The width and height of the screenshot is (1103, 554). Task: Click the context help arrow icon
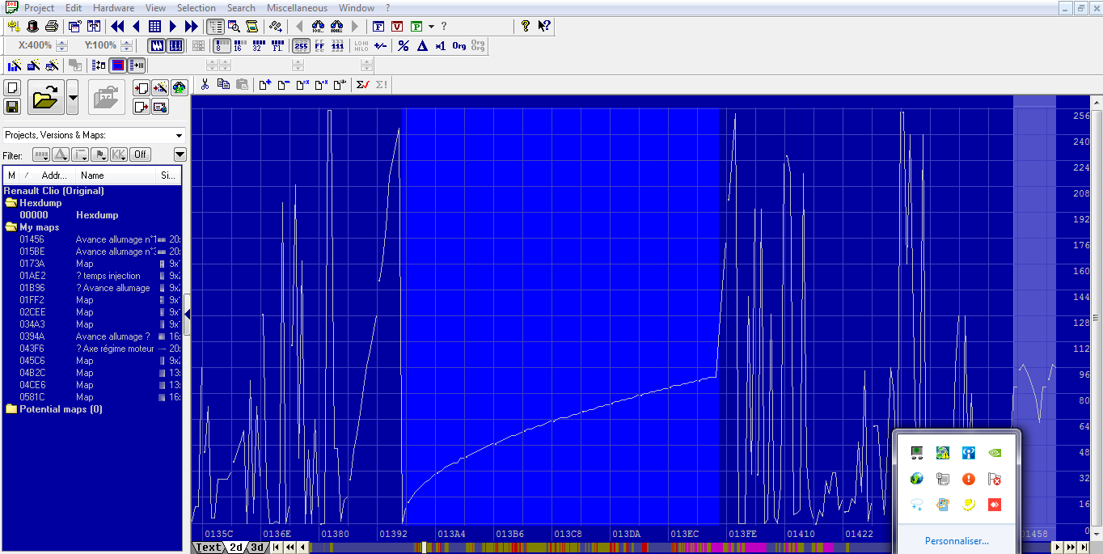click(x=544, y=26)
